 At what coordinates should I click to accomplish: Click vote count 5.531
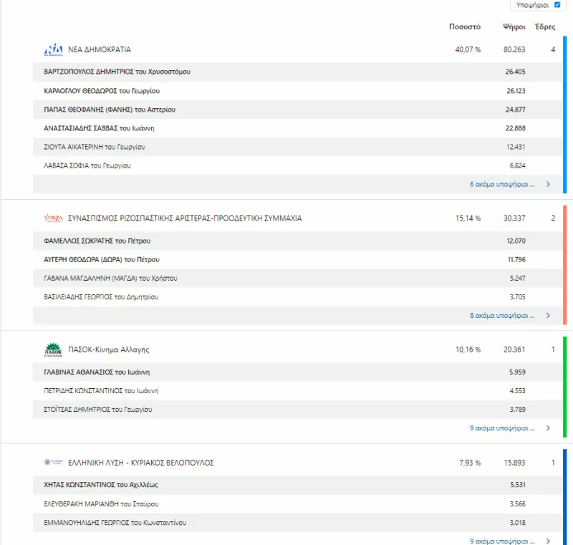click(518, 485)
